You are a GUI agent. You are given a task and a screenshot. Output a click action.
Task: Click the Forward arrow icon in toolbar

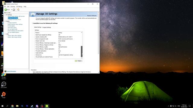[14, 10]
